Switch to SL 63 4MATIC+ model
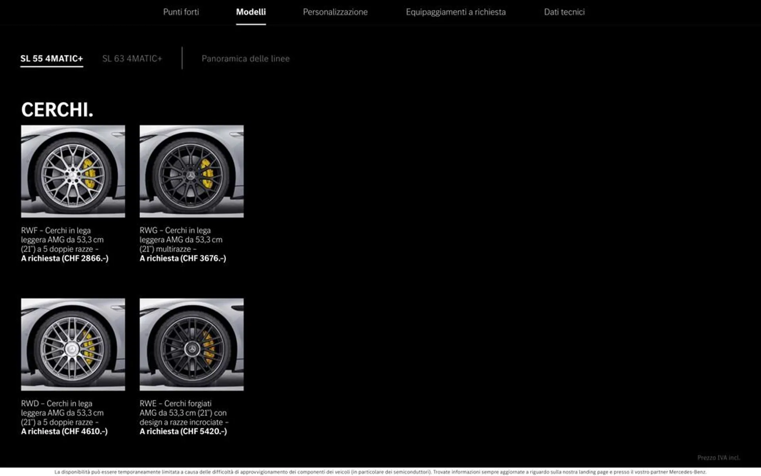Screen dimensions: 761x476 click(x=132, y=59)
